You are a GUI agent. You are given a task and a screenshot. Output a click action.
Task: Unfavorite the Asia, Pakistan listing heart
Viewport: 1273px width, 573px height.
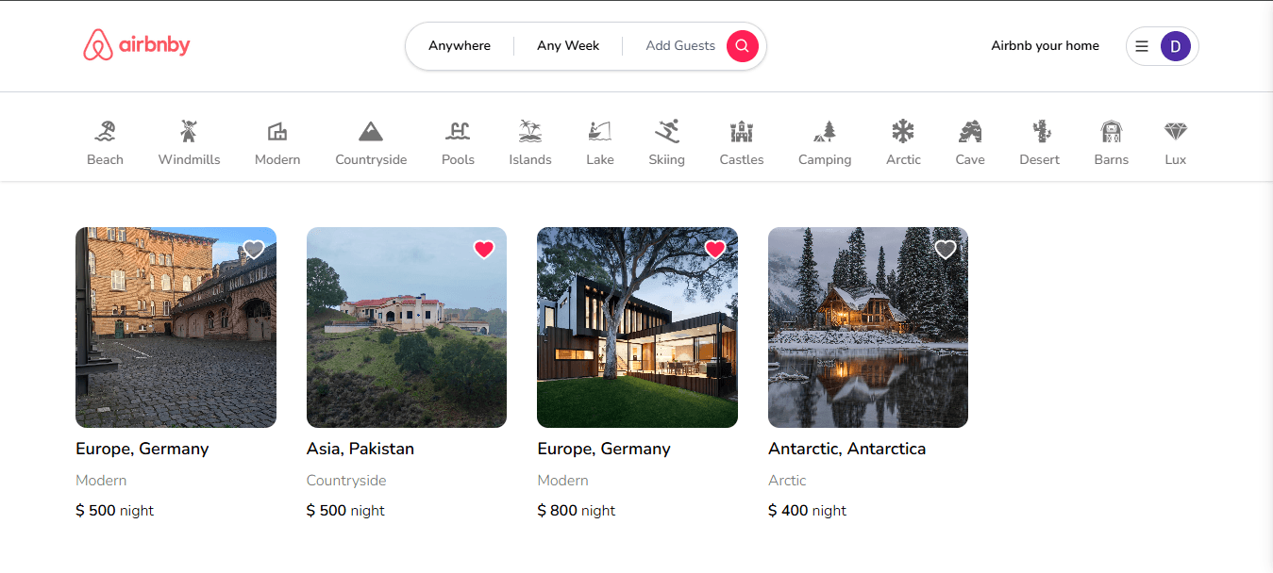(484, 250)
